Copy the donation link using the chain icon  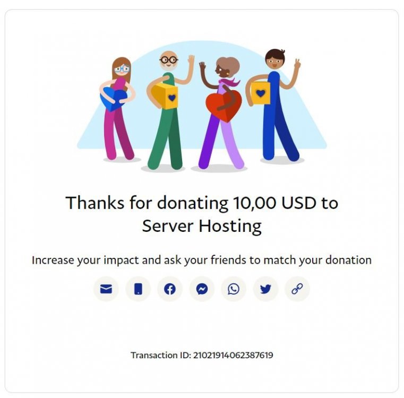(x=297, y=289)
